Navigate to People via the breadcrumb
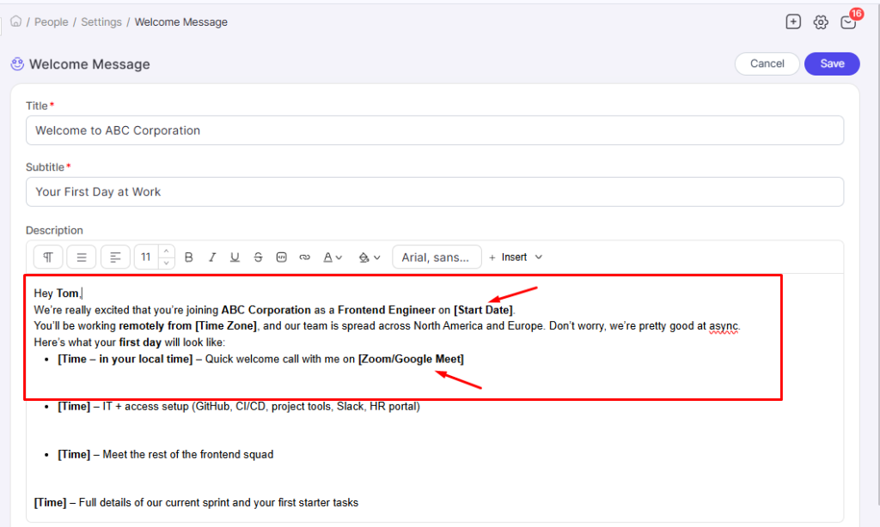Viewport: 880px width, 527px height. (x=51, y=21)
